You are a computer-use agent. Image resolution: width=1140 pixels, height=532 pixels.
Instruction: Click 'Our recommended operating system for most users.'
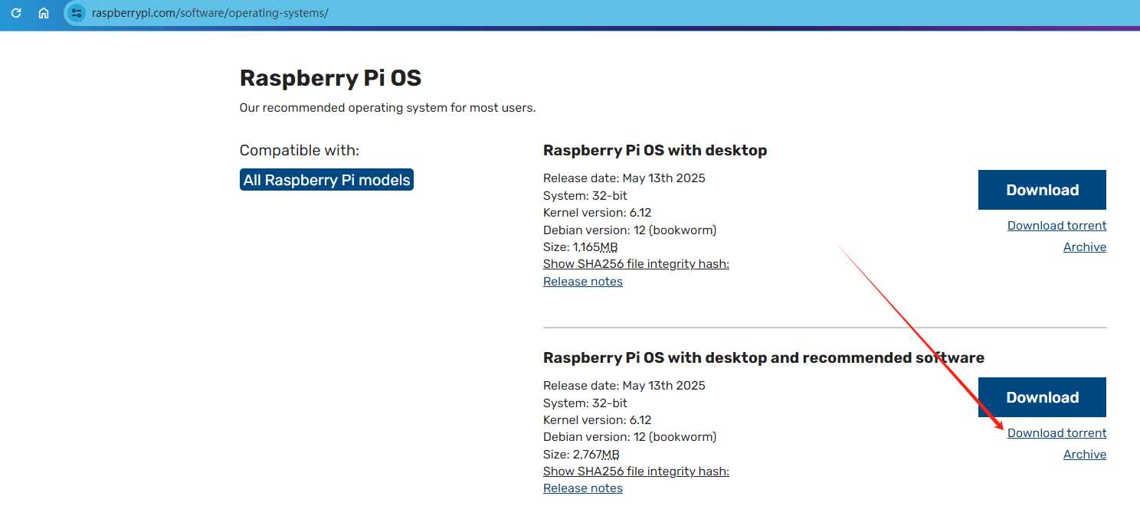pos(388,108)
